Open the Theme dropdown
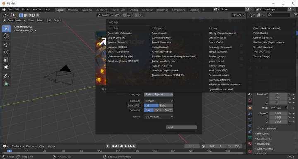 point(158,117)
